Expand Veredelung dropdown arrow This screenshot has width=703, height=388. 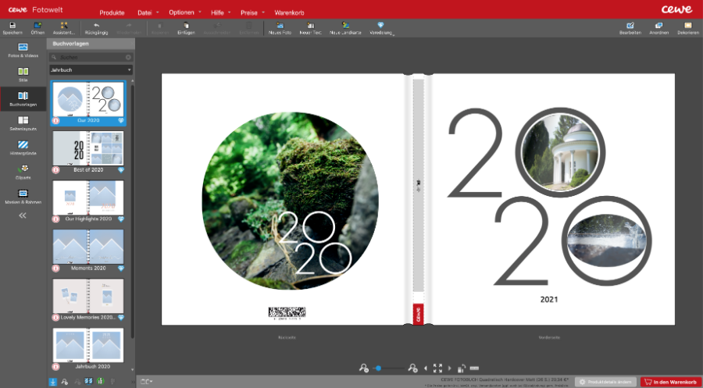[x=393, y=34]
